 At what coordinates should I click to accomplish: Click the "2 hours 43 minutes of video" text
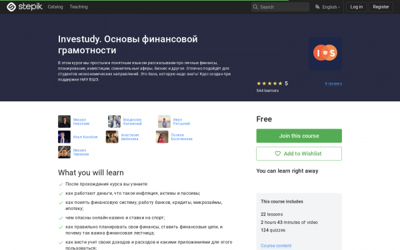pos(289,222)
